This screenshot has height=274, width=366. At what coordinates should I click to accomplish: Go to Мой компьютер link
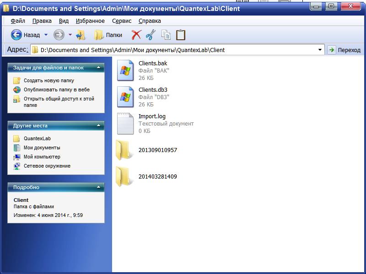(x=42, y=157)
